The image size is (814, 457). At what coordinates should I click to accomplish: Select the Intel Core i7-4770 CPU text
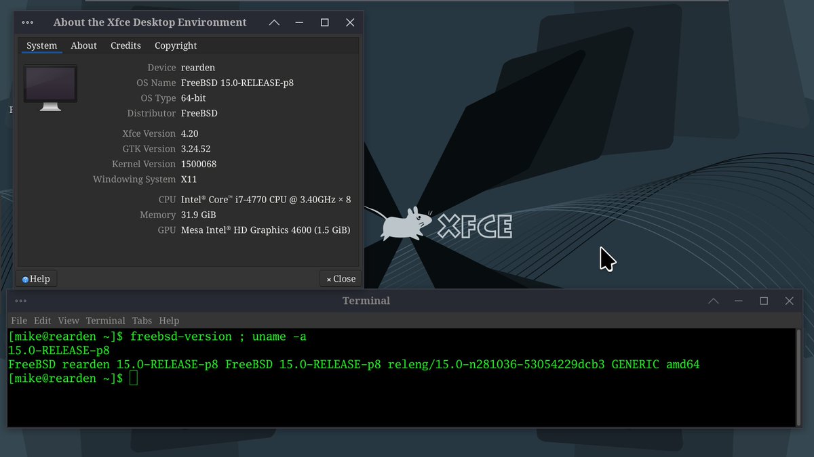[266, 200]
